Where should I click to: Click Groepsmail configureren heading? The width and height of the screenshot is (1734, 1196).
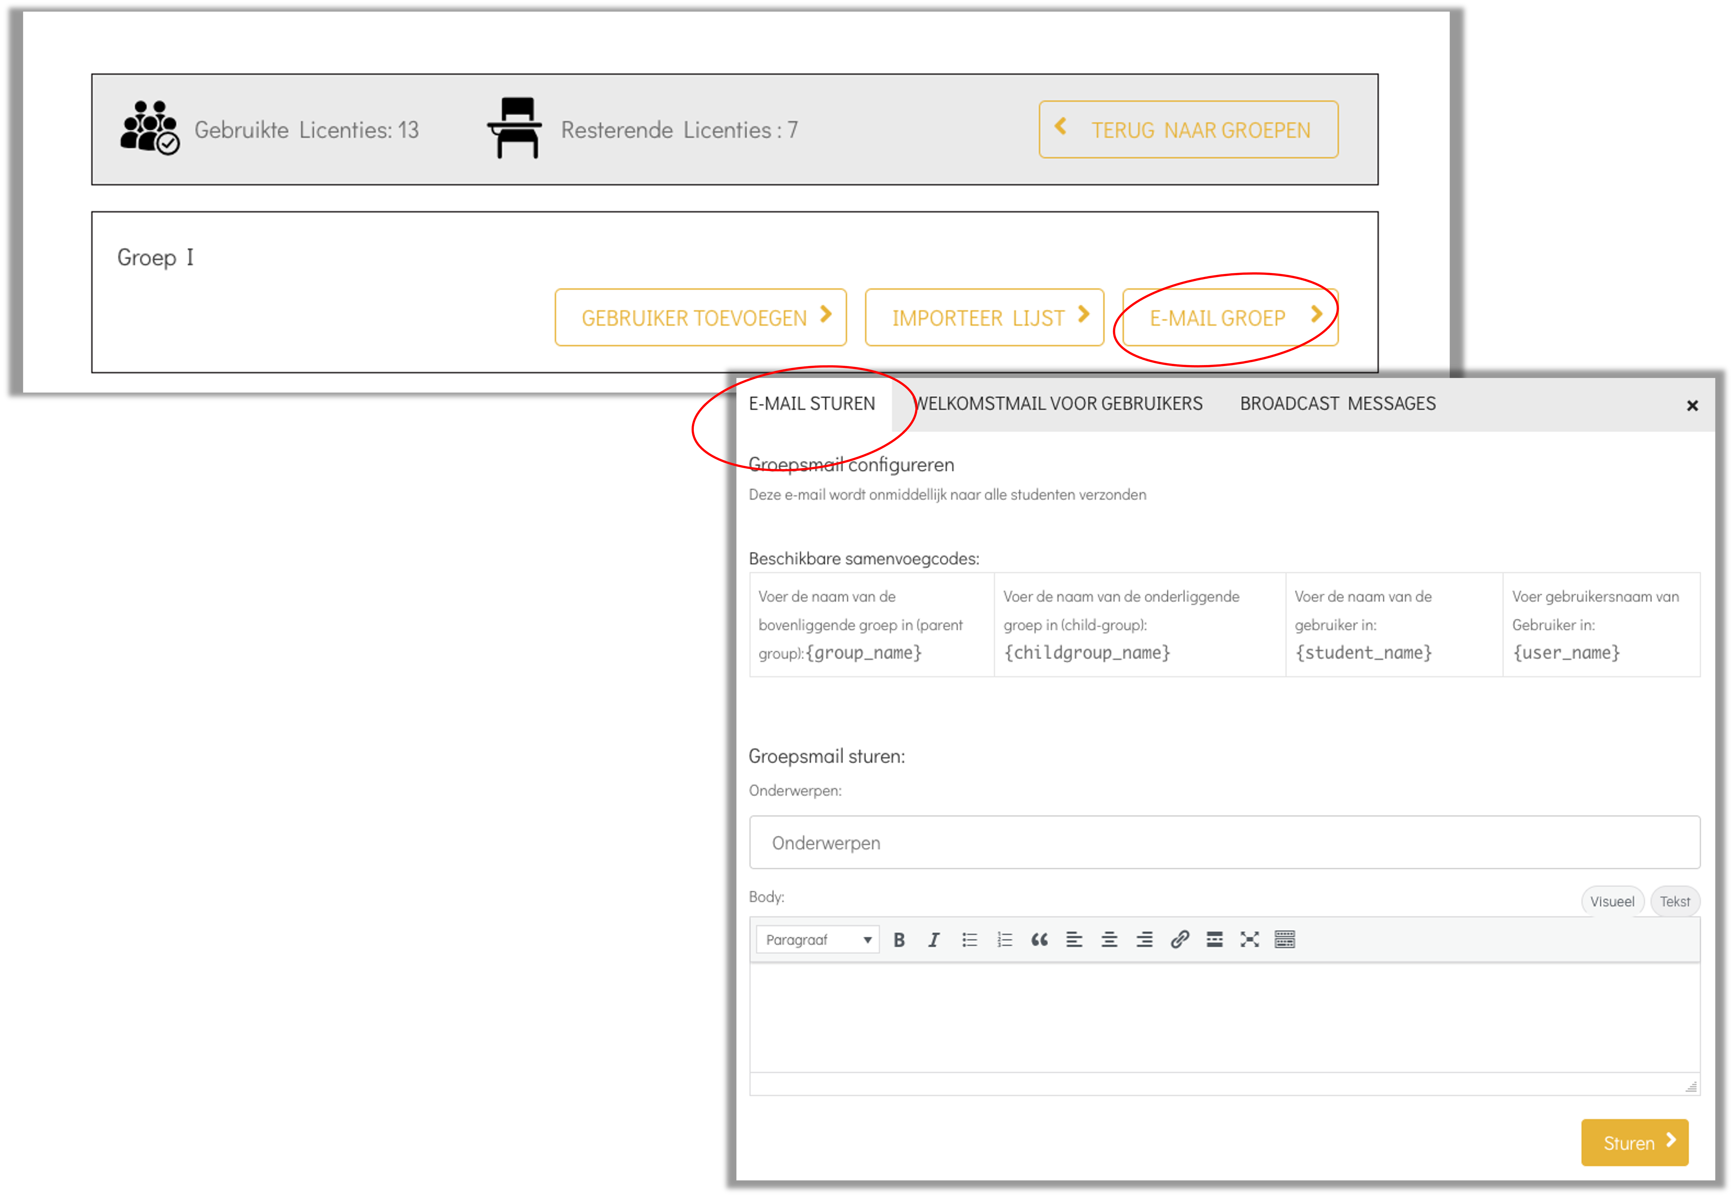coord(851,465)
